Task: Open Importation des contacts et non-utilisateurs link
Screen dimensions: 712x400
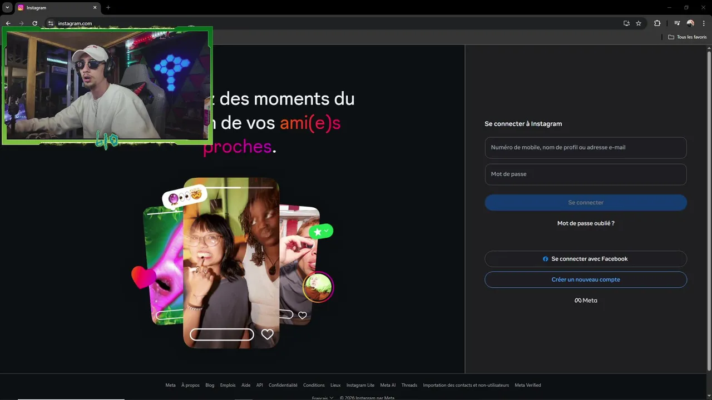Action: pyautogui.click(x=466, y=385)
